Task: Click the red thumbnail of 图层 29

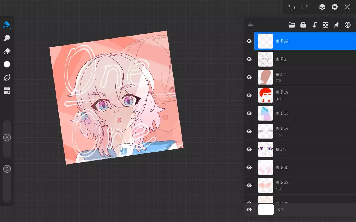Action: pos(265,95)
